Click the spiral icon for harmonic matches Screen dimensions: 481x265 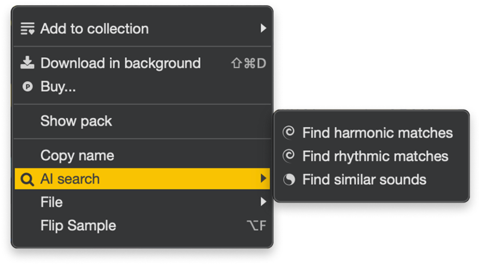tap(289, 132)
